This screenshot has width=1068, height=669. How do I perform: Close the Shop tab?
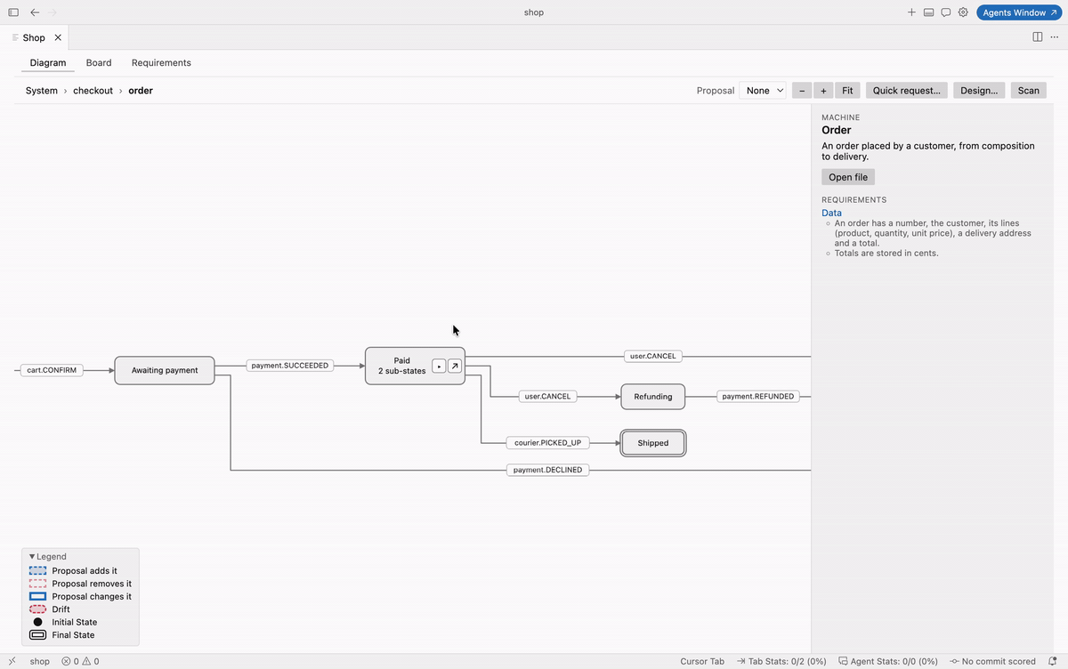(x=58, y=37)
